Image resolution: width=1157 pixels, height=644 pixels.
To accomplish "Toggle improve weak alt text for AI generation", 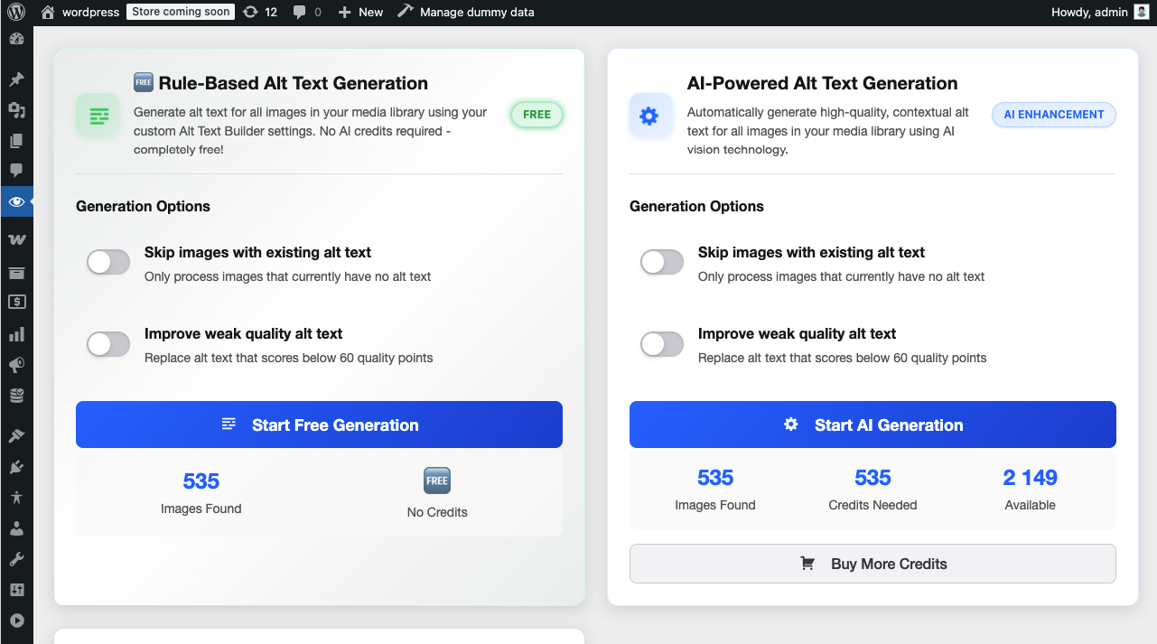I will tap(662, 344).
